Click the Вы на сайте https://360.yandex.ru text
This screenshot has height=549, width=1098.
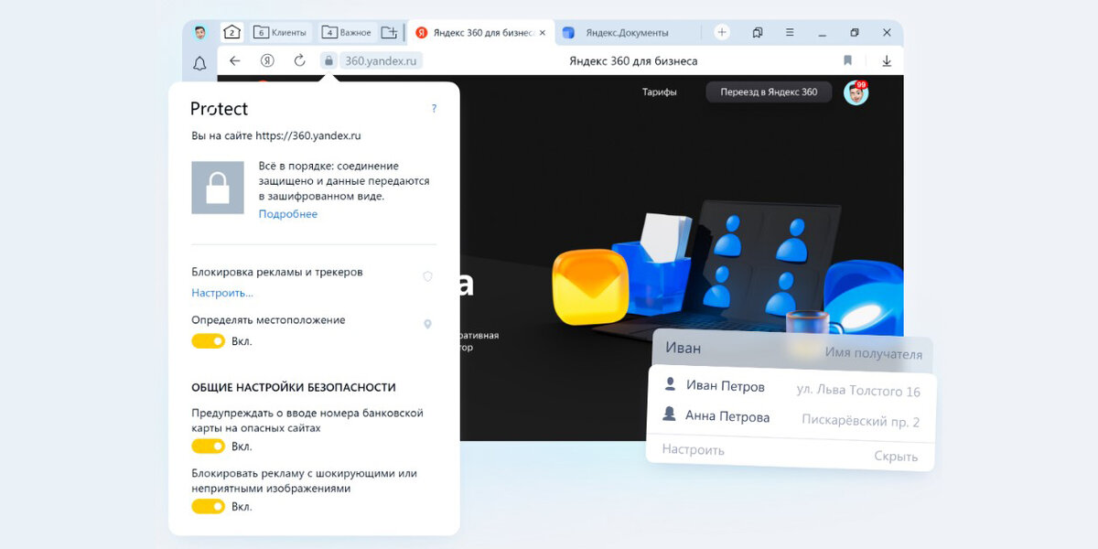pyautogui.click(x=276, y=135)
